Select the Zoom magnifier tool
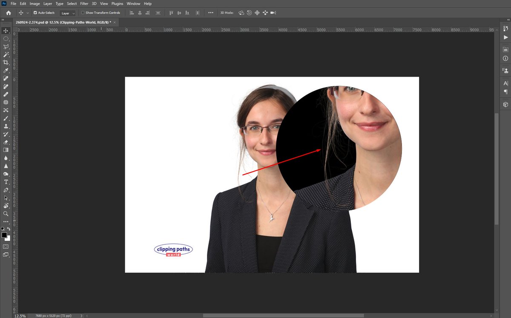 (6, 214)
